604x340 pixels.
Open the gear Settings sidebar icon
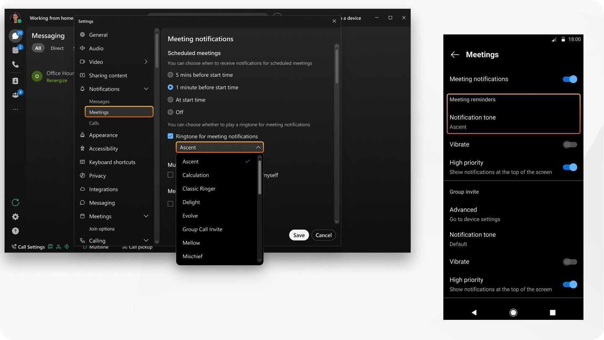16,217
